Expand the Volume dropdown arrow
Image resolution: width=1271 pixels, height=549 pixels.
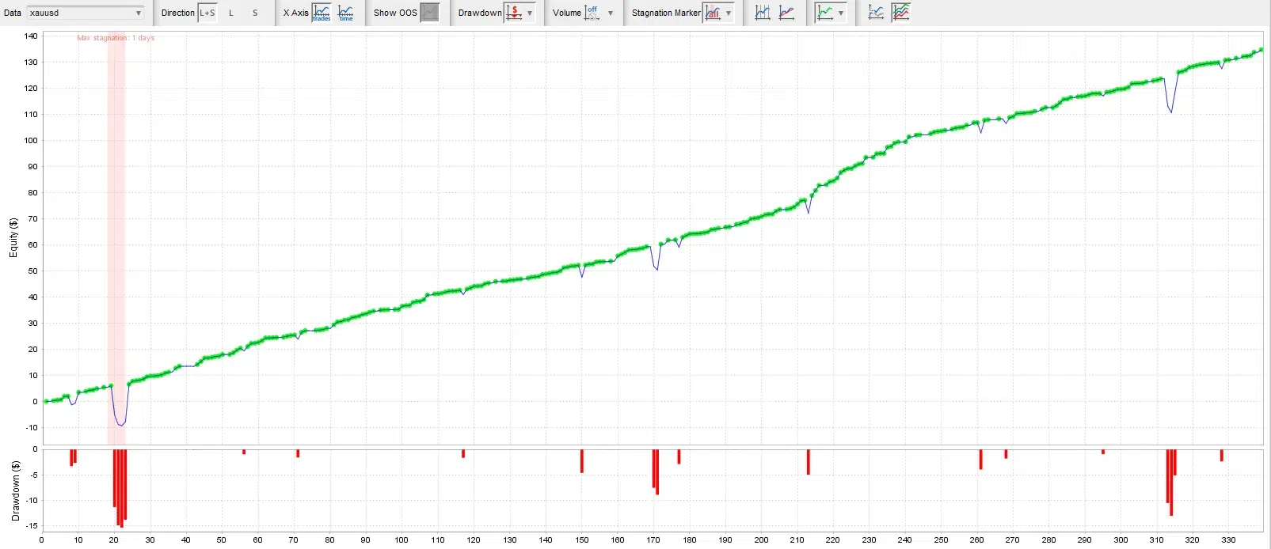pyautogui.click(x=611, y=13)
